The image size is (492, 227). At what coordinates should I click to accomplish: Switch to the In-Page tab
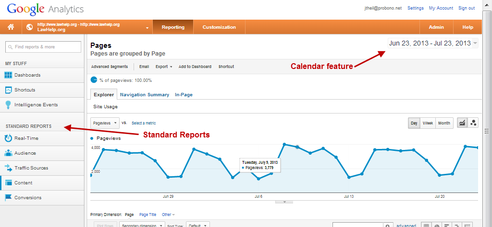click(184, 94)
